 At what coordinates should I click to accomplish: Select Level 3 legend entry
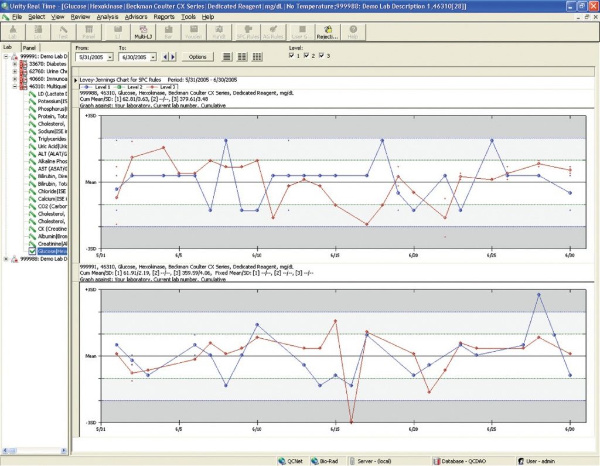point(162,87)
